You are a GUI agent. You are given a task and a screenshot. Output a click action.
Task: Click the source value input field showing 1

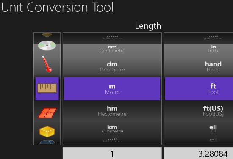click(x=112, y=153)
